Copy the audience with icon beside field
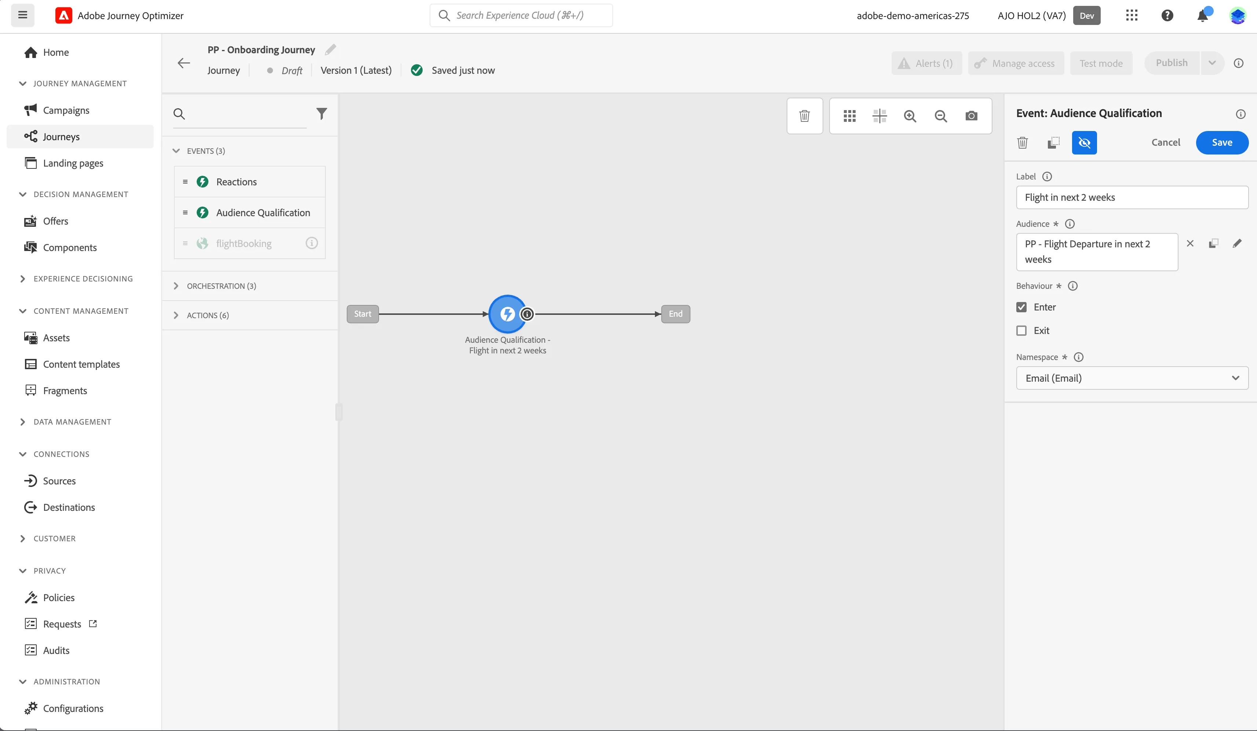The height and width of the screenshot is (731, 1257). click(1214, 244)
